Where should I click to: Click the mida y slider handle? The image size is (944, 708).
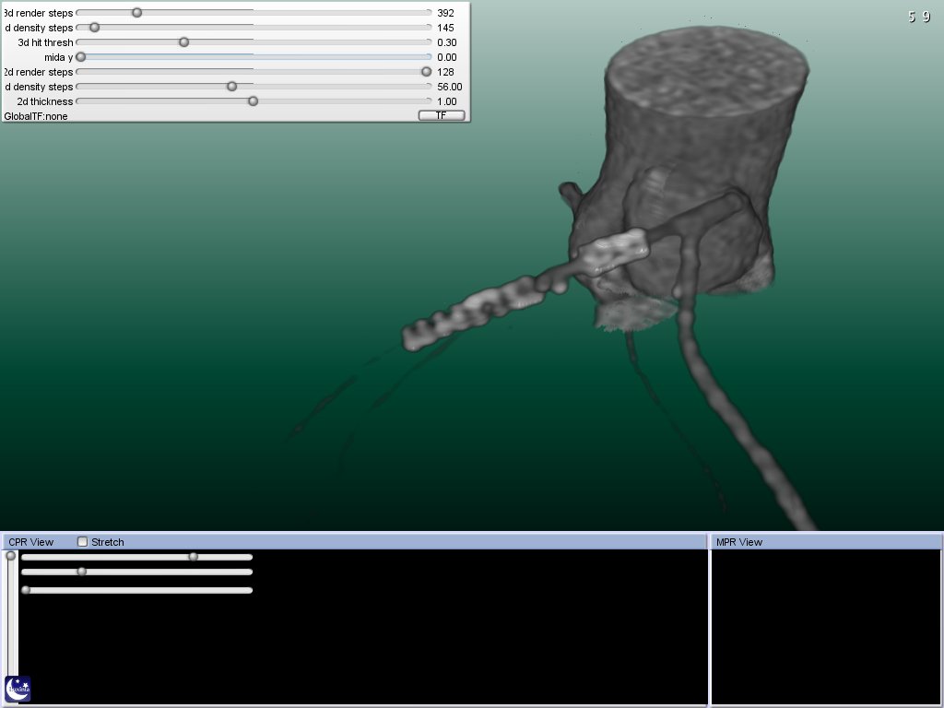[x=80, y=57]
